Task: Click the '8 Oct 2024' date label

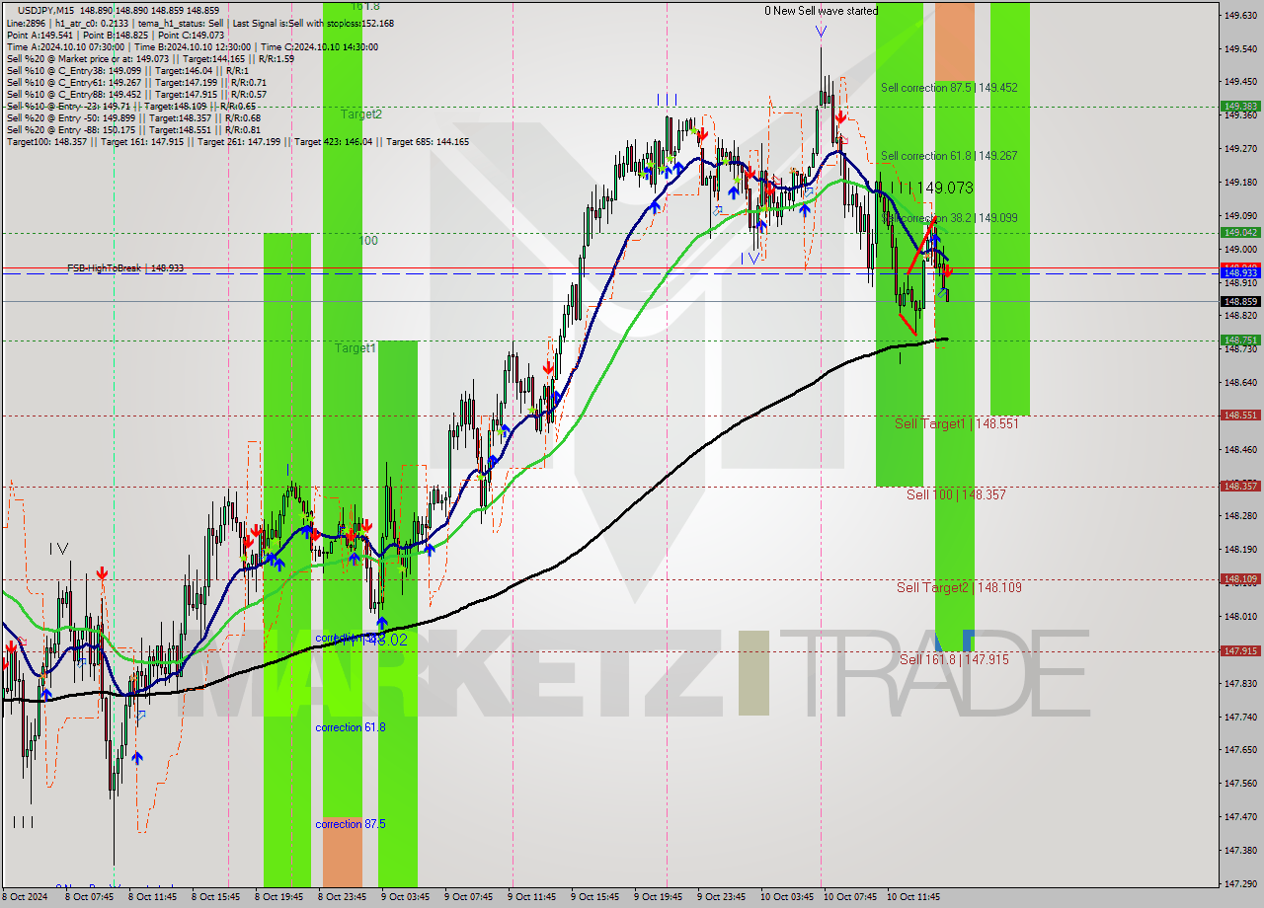Action: 27,897
